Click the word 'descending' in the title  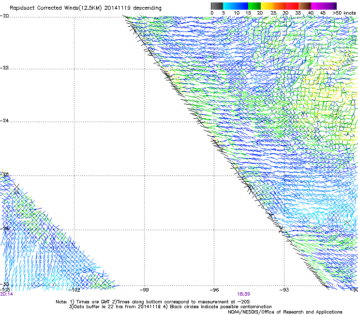(147, 8)
